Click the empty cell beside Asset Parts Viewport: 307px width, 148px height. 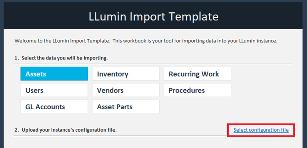(x=197, y=107)
